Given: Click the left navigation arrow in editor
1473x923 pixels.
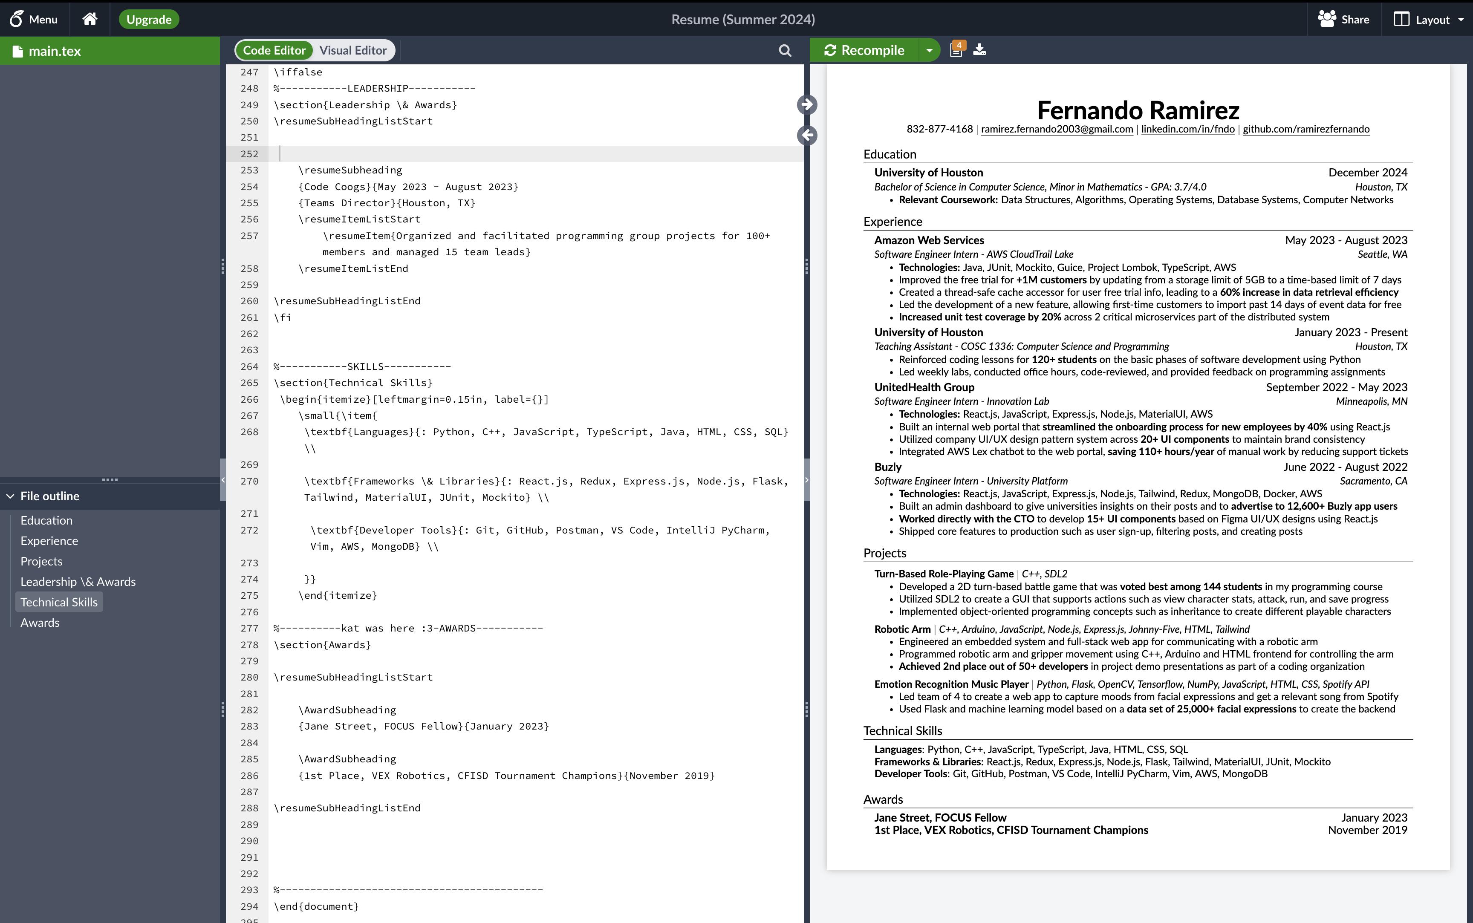Looking at the screenshot, I should tap(807, 135).
